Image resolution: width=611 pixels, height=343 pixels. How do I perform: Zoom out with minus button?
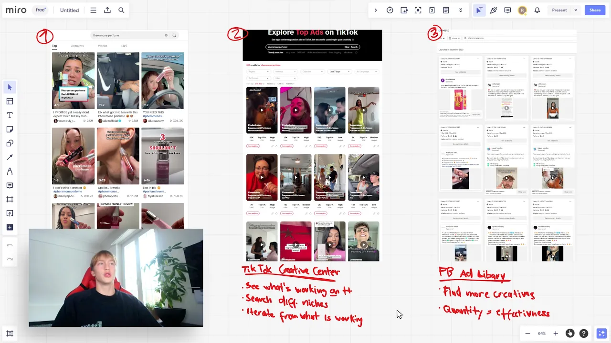tap(527, 333)
